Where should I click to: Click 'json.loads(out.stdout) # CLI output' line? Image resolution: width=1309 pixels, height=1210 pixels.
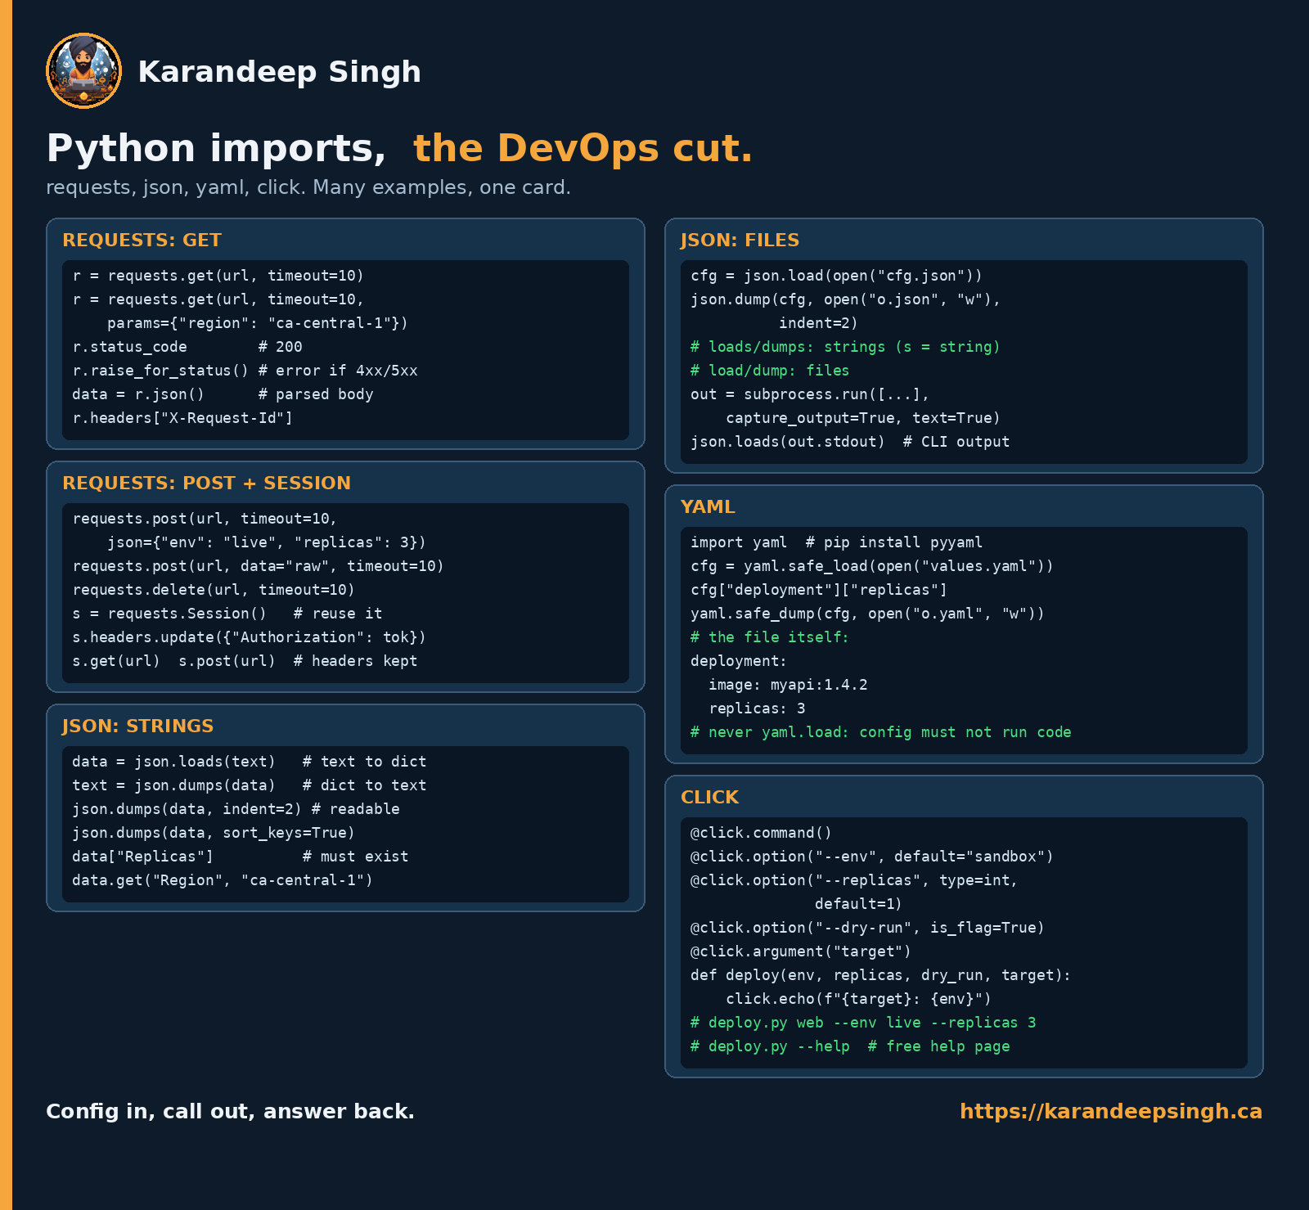[x=850, y=442]
